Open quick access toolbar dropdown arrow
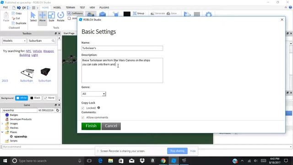293x165 pixels. tap(38, 8)
